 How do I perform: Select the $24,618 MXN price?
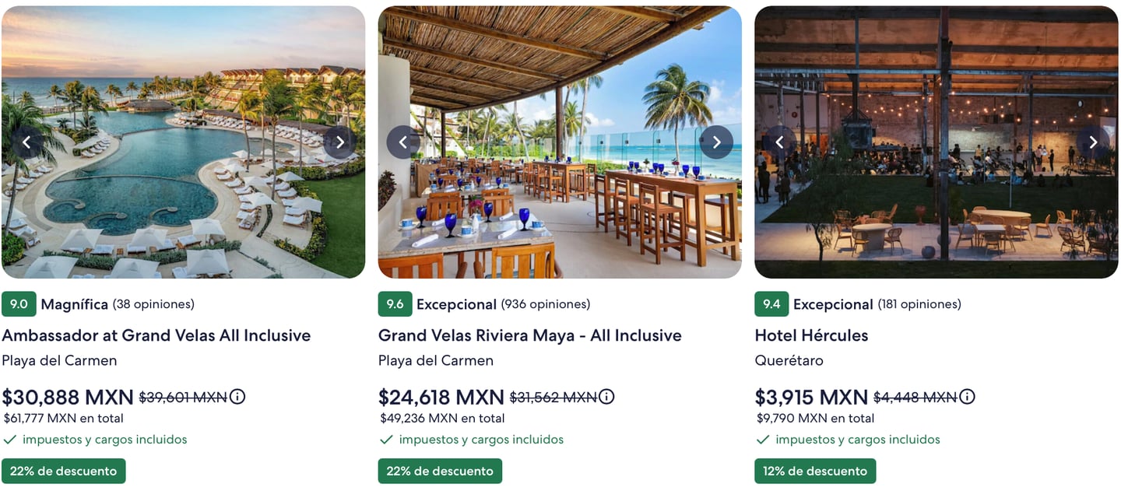[x=441, y=398]
